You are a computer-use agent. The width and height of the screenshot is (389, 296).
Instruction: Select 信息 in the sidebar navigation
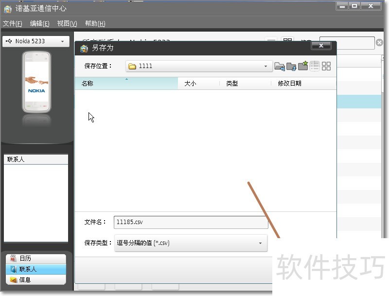pos(36,280)
